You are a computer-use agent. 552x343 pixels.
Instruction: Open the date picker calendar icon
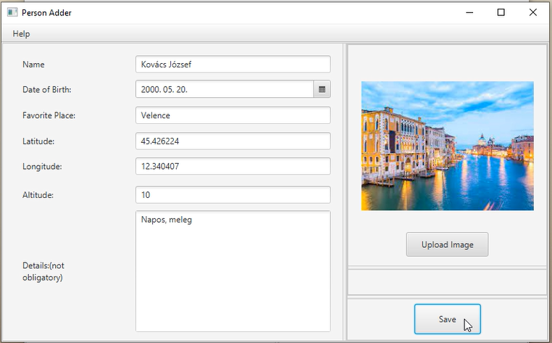[x=322, y=89]
